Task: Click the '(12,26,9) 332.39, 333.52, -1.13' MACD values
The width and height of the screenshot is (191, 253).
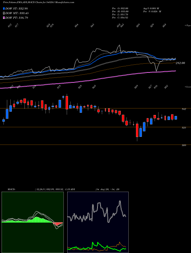Action: point(53,189)
